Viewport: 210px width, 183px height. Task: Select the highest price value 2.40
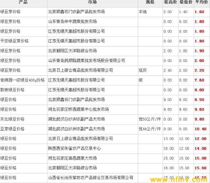click(x=168, y=70)
